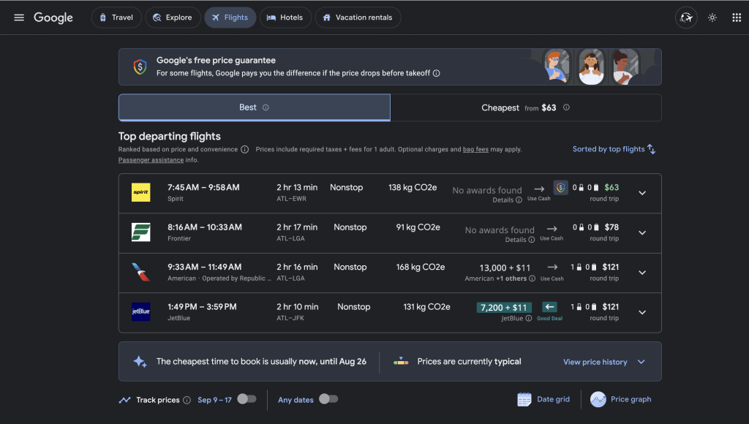Select the 13,000 + $11 American award

click(505, 268)
